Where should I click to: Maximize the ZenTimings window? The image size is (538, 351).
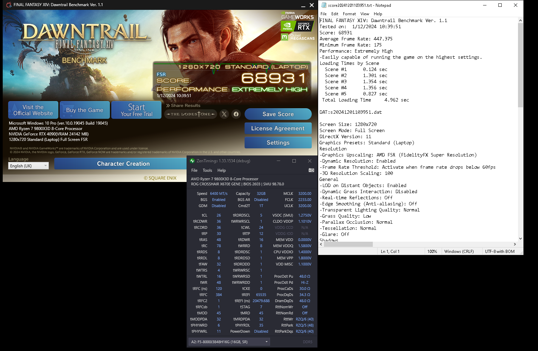pyautogui.click(x=294, y=161)
